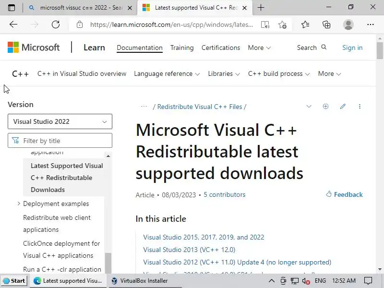
Task: Jump to Visual Studio 2013 (VC++ 12.0)
Action: pos(189,250)
